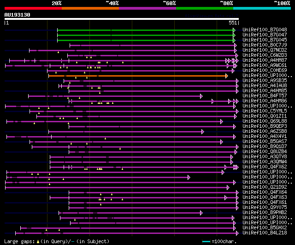Open hit UniRef100_B7G048

click(265, 30)
